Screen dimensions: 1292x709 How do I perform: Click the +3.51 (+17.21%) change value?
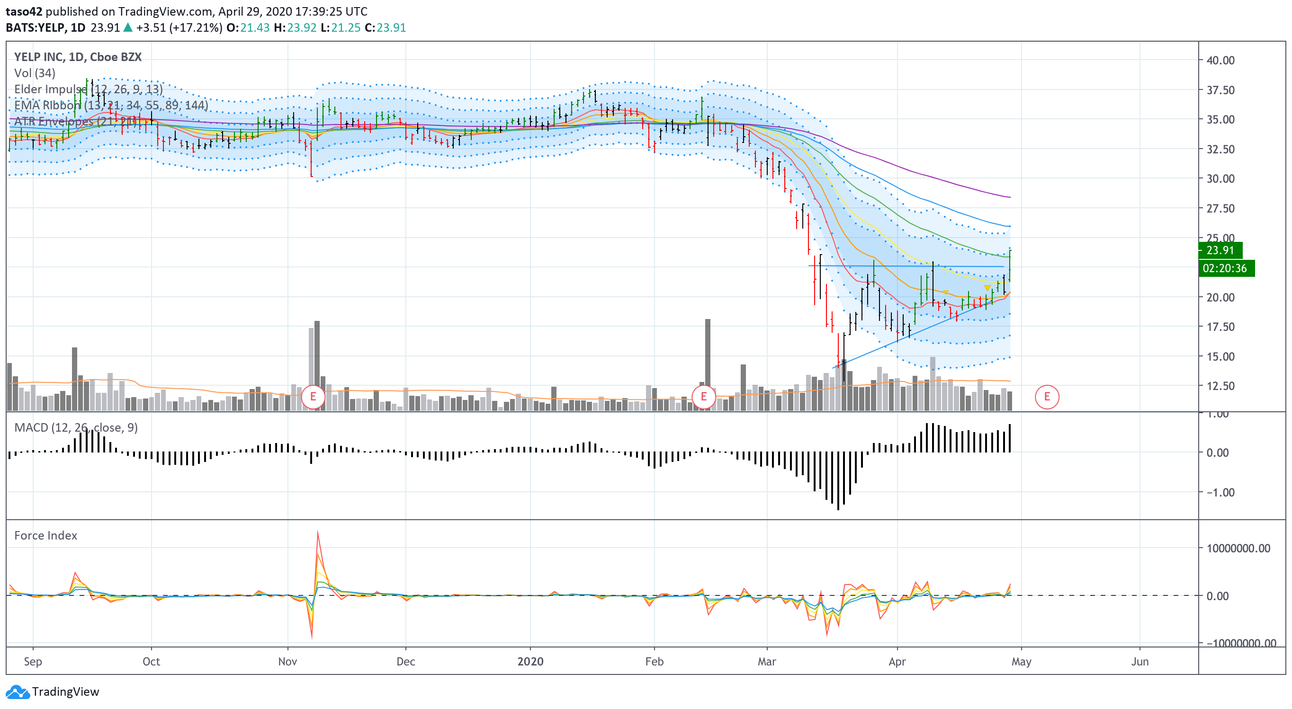(179, 27)
